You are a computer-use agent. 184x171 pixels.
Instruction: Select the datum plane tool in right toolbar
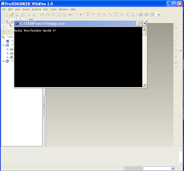click(176, 34)
